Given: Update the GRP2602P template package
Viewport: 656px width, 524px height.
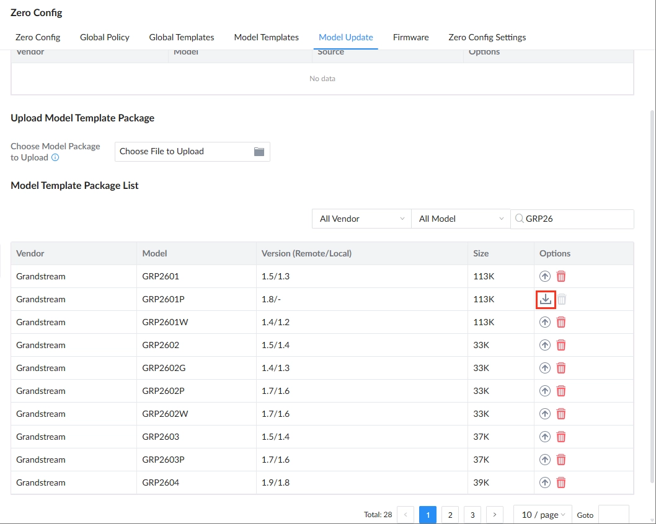Looking at the screenshot, I should coord(545,391).
